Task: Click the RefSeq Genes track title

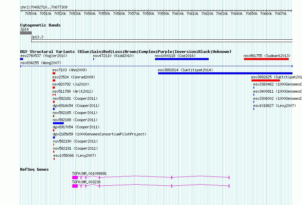Action: pos(34,169)
